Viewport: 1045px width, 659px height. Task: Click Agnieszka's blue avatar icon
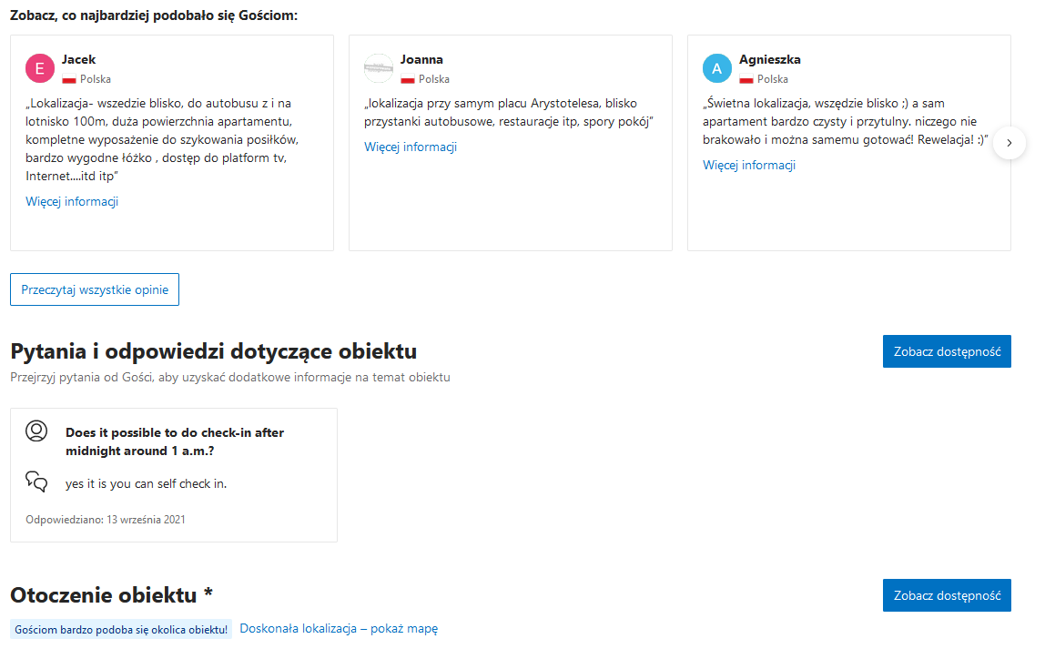717,68
